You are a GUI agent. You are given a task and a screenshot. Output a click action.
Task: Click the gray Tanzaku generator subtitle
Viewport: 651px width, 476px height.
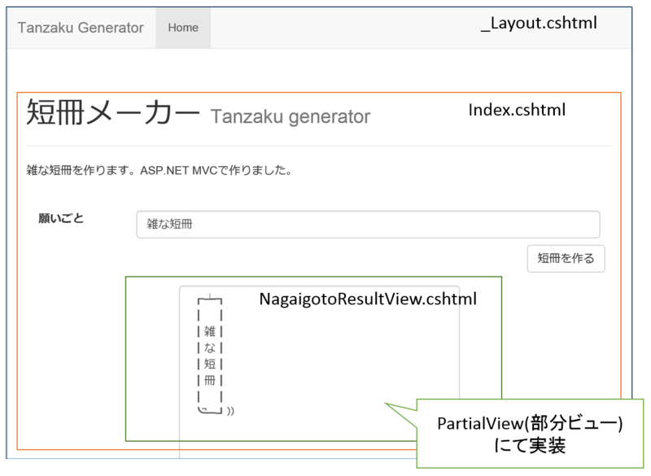point(291,117)
